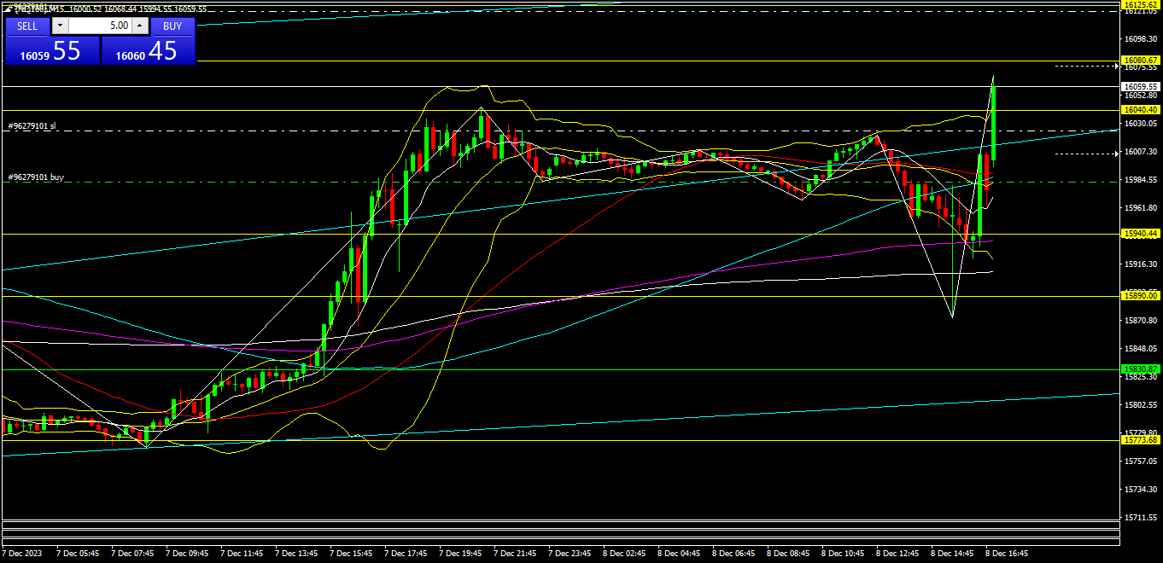Click the 16080.67 yellow price label
This screenshot has width=1163, height=563.
tap(1141, 61)
